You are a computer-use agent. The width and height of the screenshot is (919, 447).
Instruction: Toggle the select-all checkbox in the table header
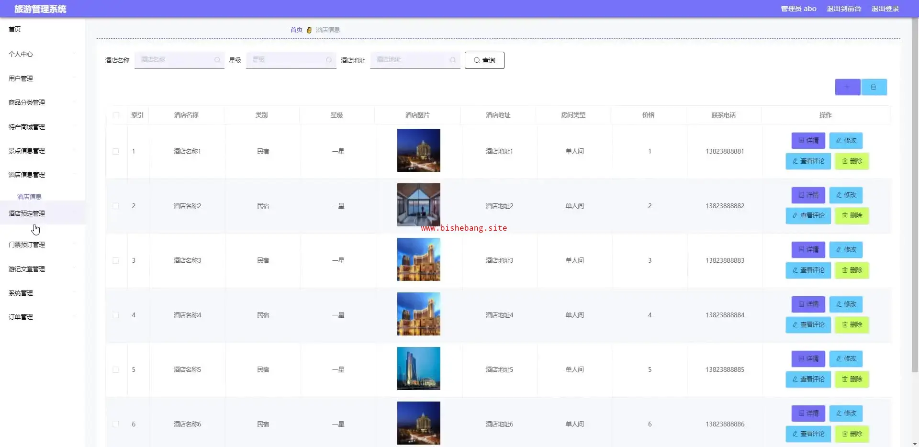point(116,115)
